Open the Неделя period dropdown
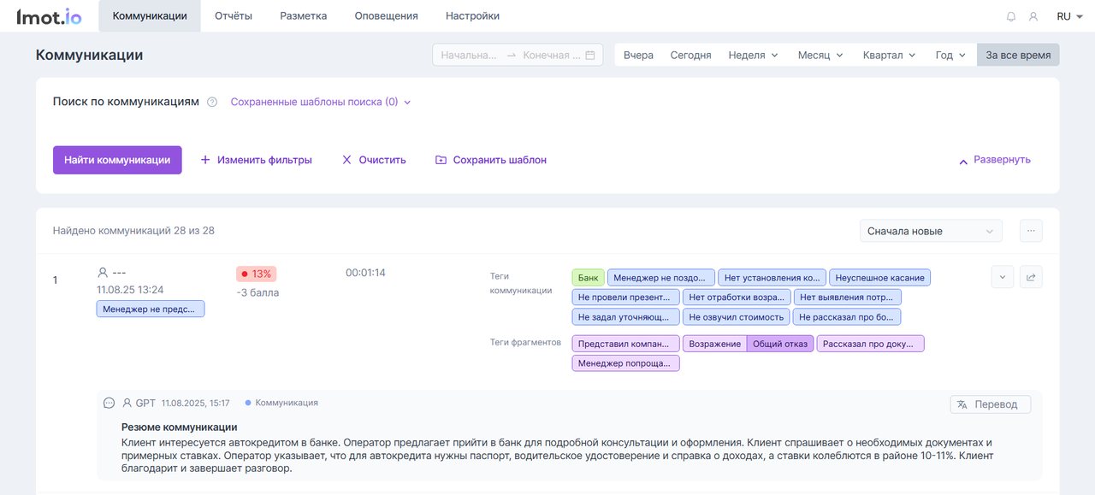 point(754,55)
